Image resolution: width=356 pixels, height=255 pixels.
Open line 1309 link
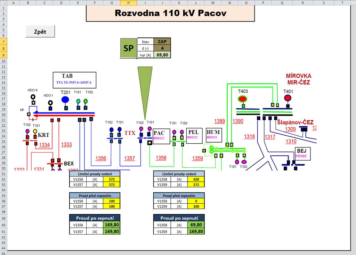290,129
